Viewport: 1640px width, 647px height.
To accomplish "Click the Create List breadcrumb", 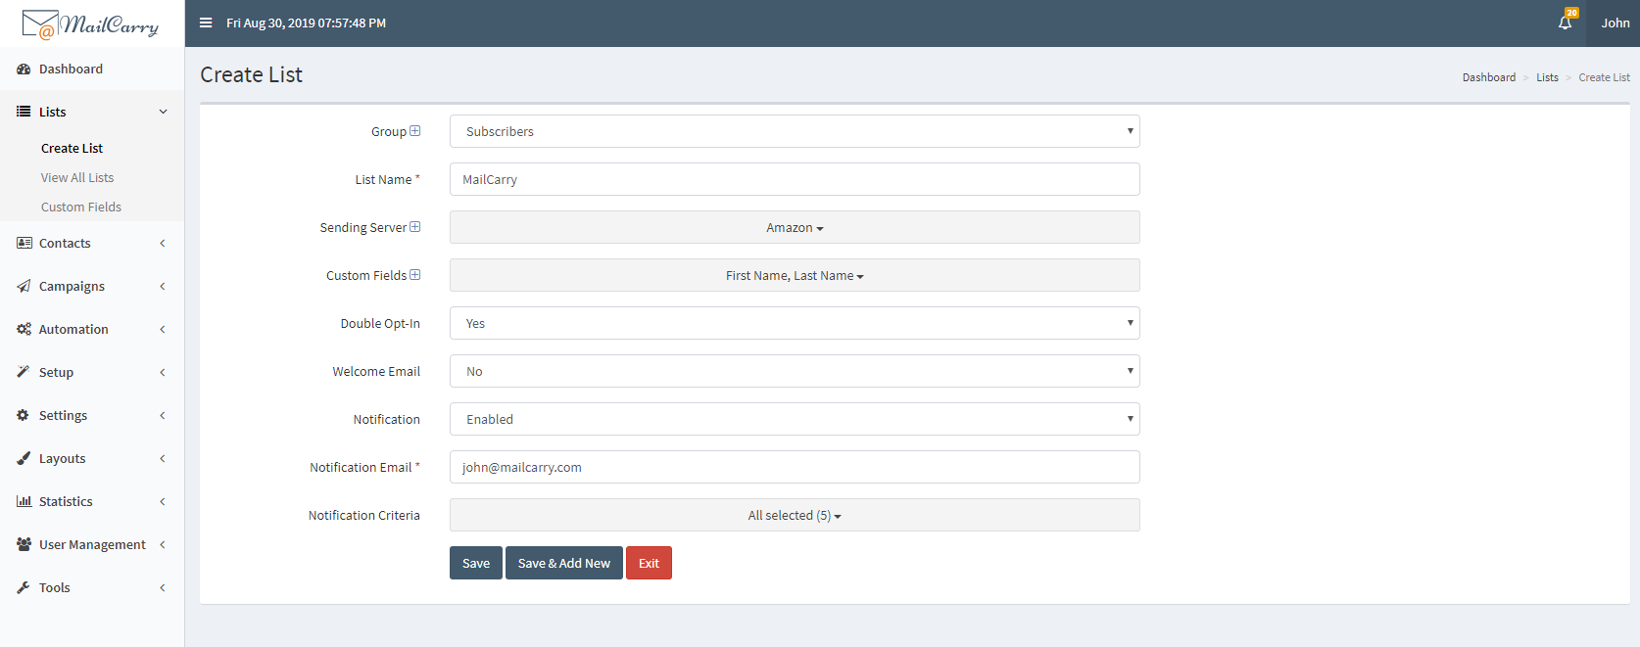I will pos(1604,77).
